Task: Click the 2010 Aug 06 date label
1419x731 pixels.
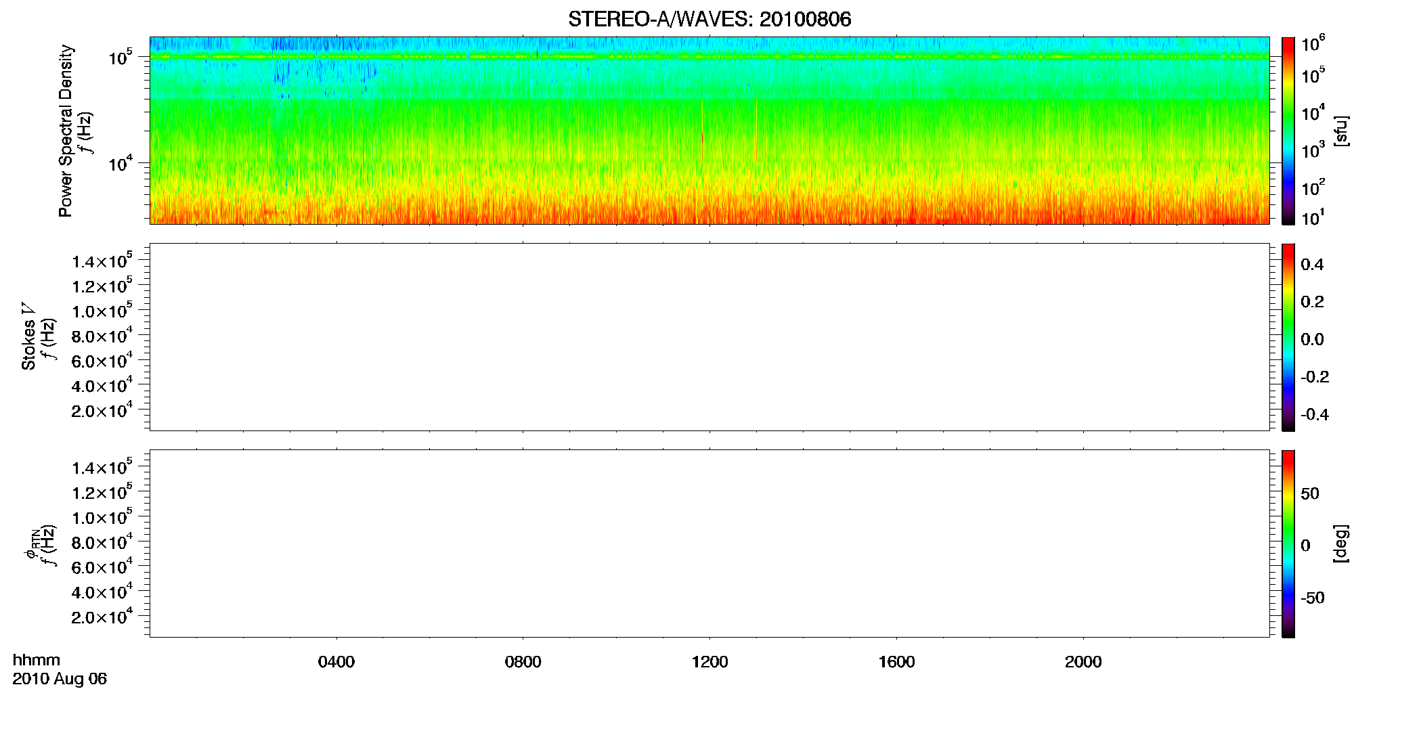Action: [60, 679]
